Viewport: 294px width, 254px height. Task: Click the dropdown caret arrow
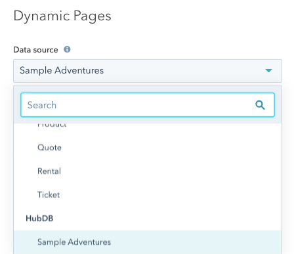(268, 70)
